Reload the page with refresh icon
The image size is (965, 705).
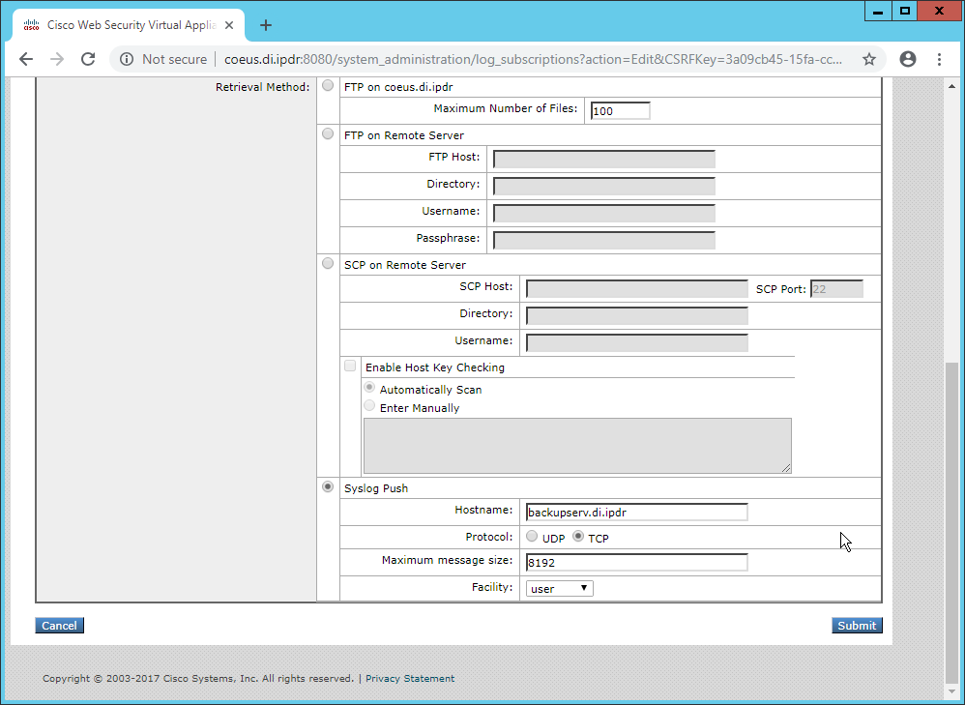click(x=88, y=59)
